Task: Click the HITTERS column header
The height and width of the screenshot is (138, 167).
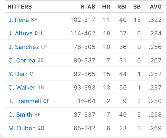Action: pyautogui.click(x=20, y=7)
